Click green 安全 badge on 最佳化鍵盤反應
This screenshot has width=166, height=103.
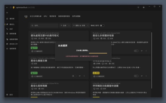tap(34, 73)
